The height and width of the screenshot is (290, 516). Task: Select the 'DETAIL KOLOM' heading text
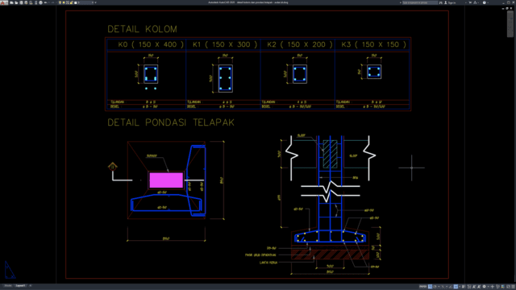(x=142, y=29)
